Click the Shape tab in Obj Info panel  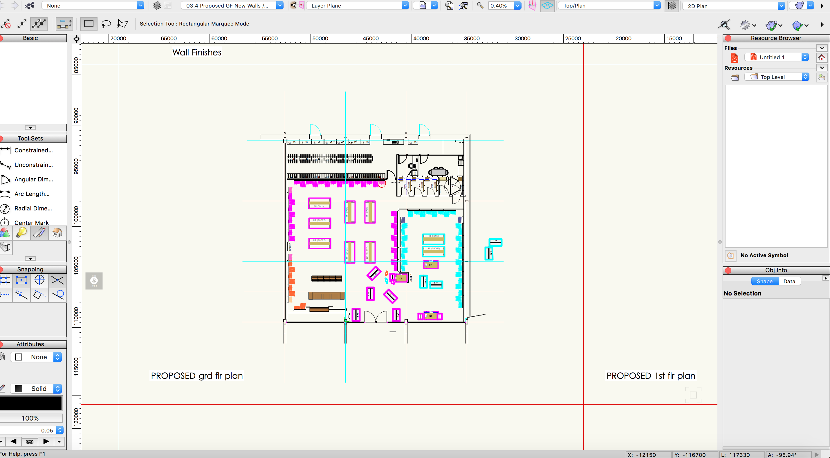[x=764, y=281]
